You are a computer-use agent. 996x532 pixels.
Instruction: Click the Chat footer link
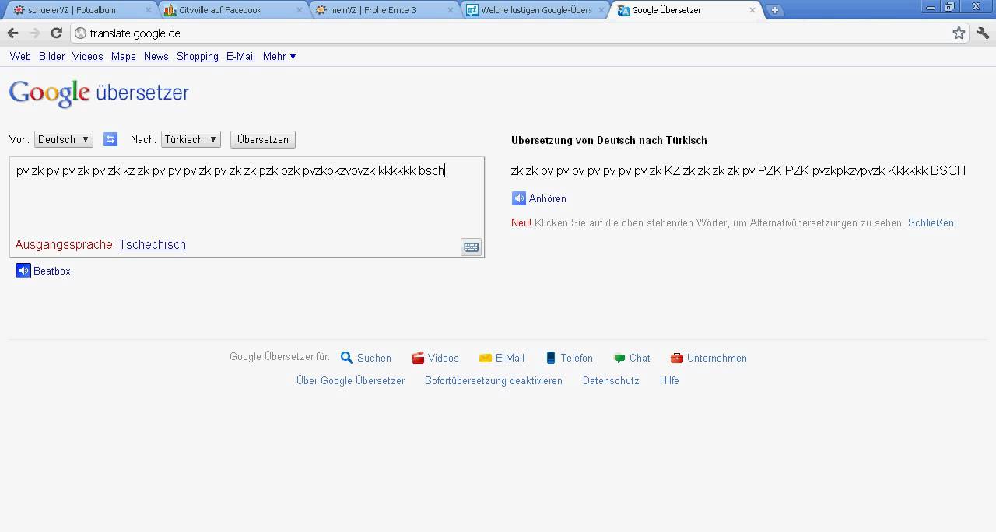coord(640,358)
